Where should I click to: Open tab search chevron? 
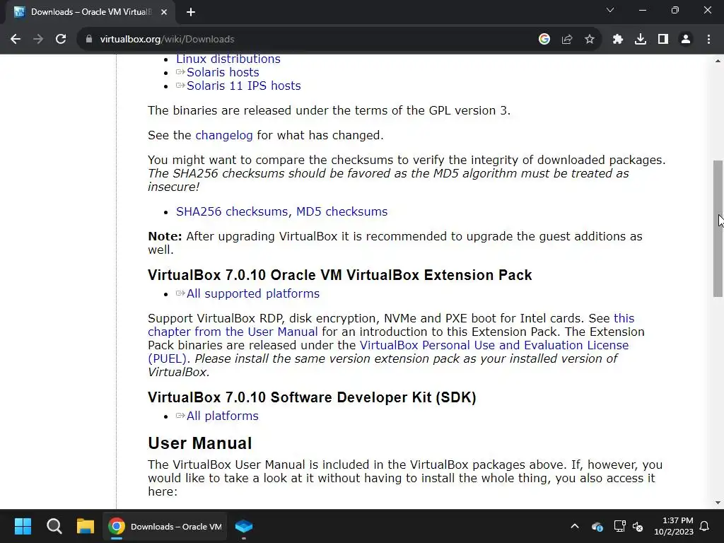[610, 10]
